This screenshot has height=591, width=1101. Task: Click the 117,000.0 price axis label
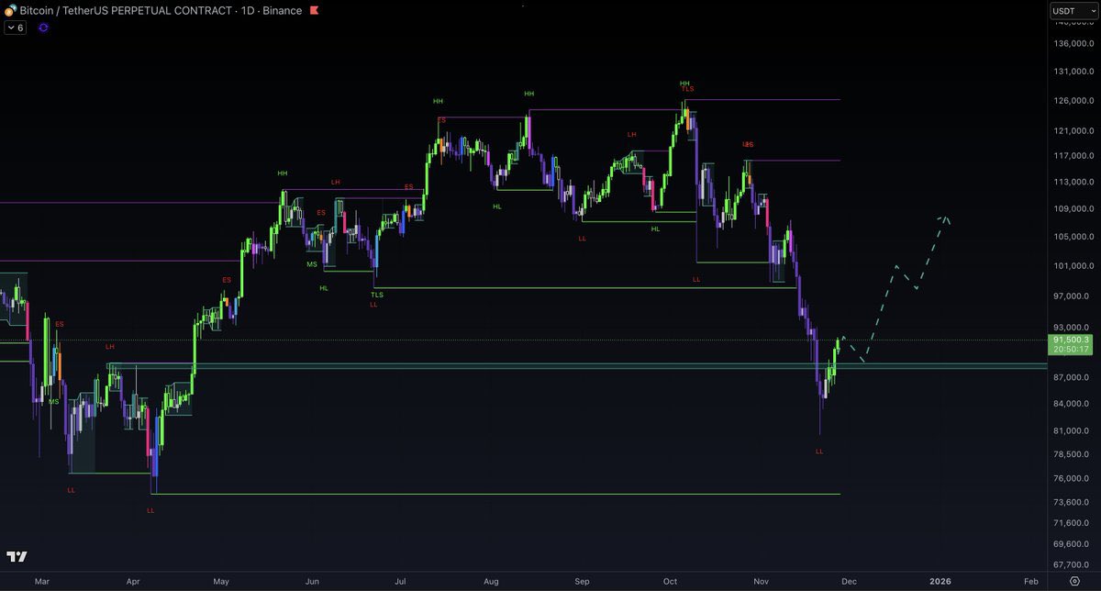(x=1075, y=155)
